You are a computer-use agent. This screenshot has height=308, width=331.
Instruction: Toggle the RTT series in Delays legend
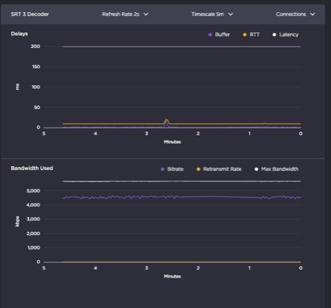tap(251, 34)
